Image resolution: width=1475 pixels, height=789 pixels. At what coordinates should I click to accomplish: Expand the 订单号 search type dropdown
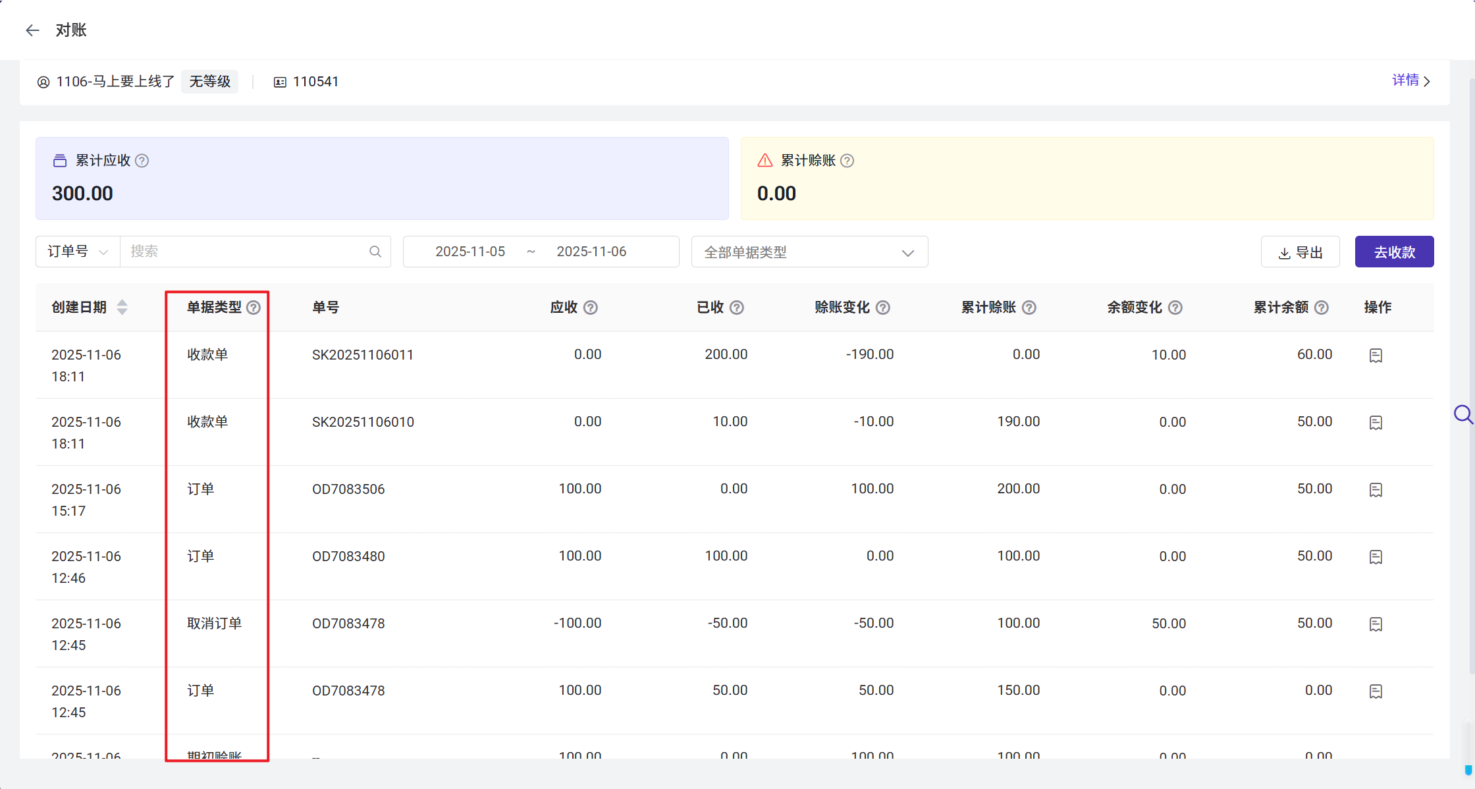[x=78, y=252]
